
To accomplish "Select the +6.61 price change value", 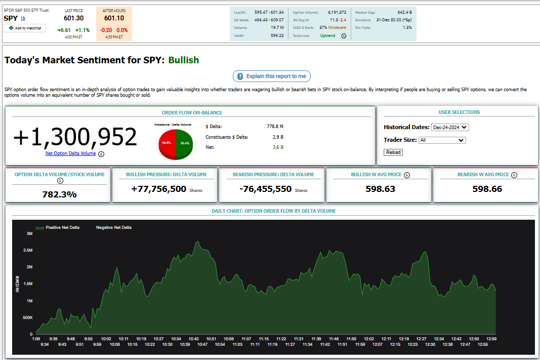I will [x=64, y=30].
